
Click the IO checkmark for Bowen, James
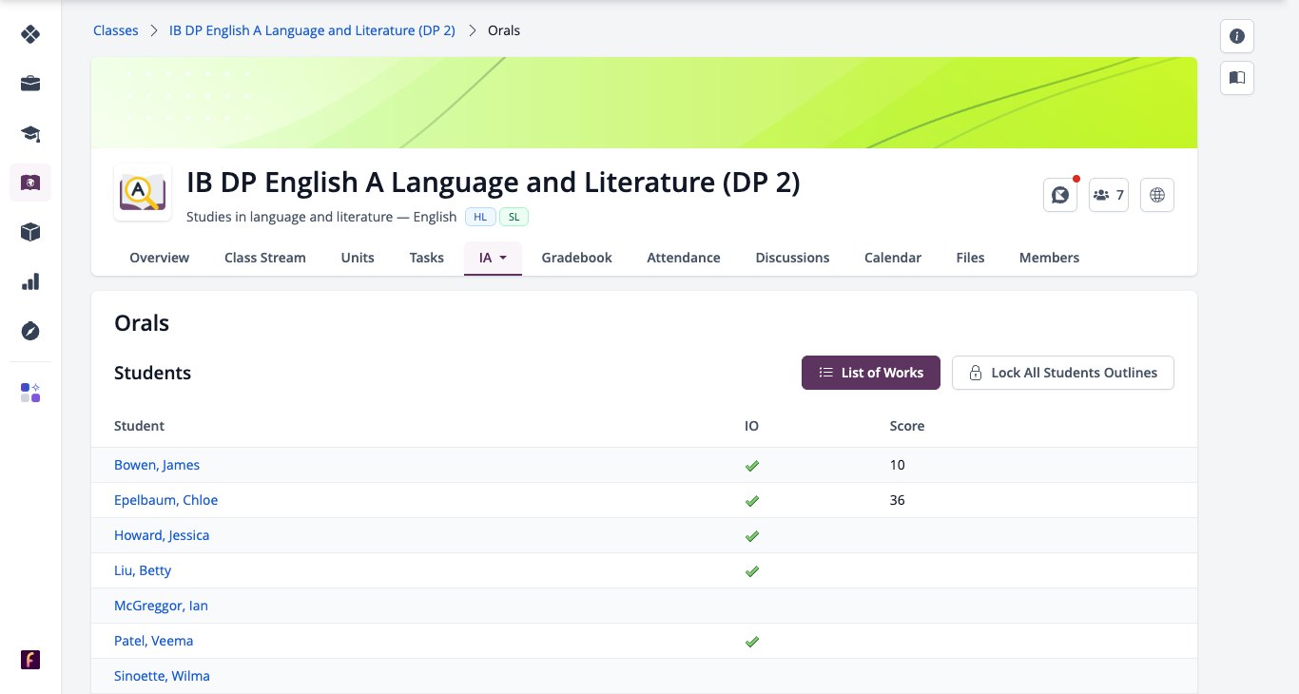click(x=751, y=466)
